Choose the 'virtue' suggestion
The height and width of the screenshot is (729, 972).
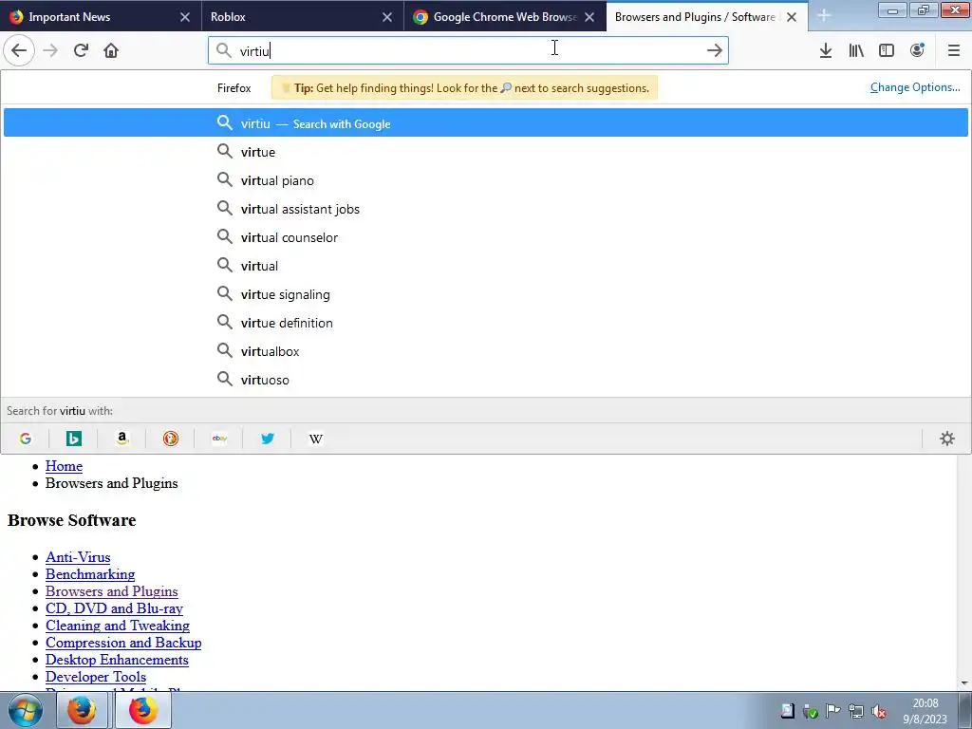(485, 152)
